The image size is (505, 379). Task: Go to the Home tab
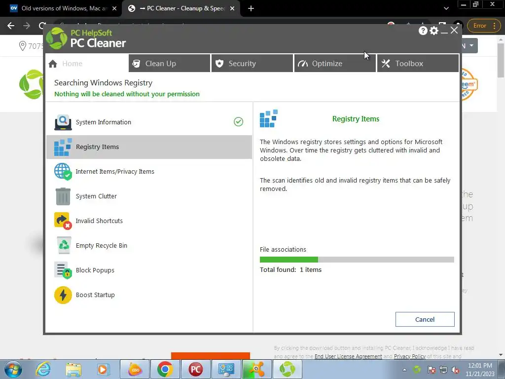[87, 64]
